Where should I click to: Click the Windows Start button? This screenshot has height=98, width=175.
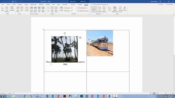pos(2,96)
